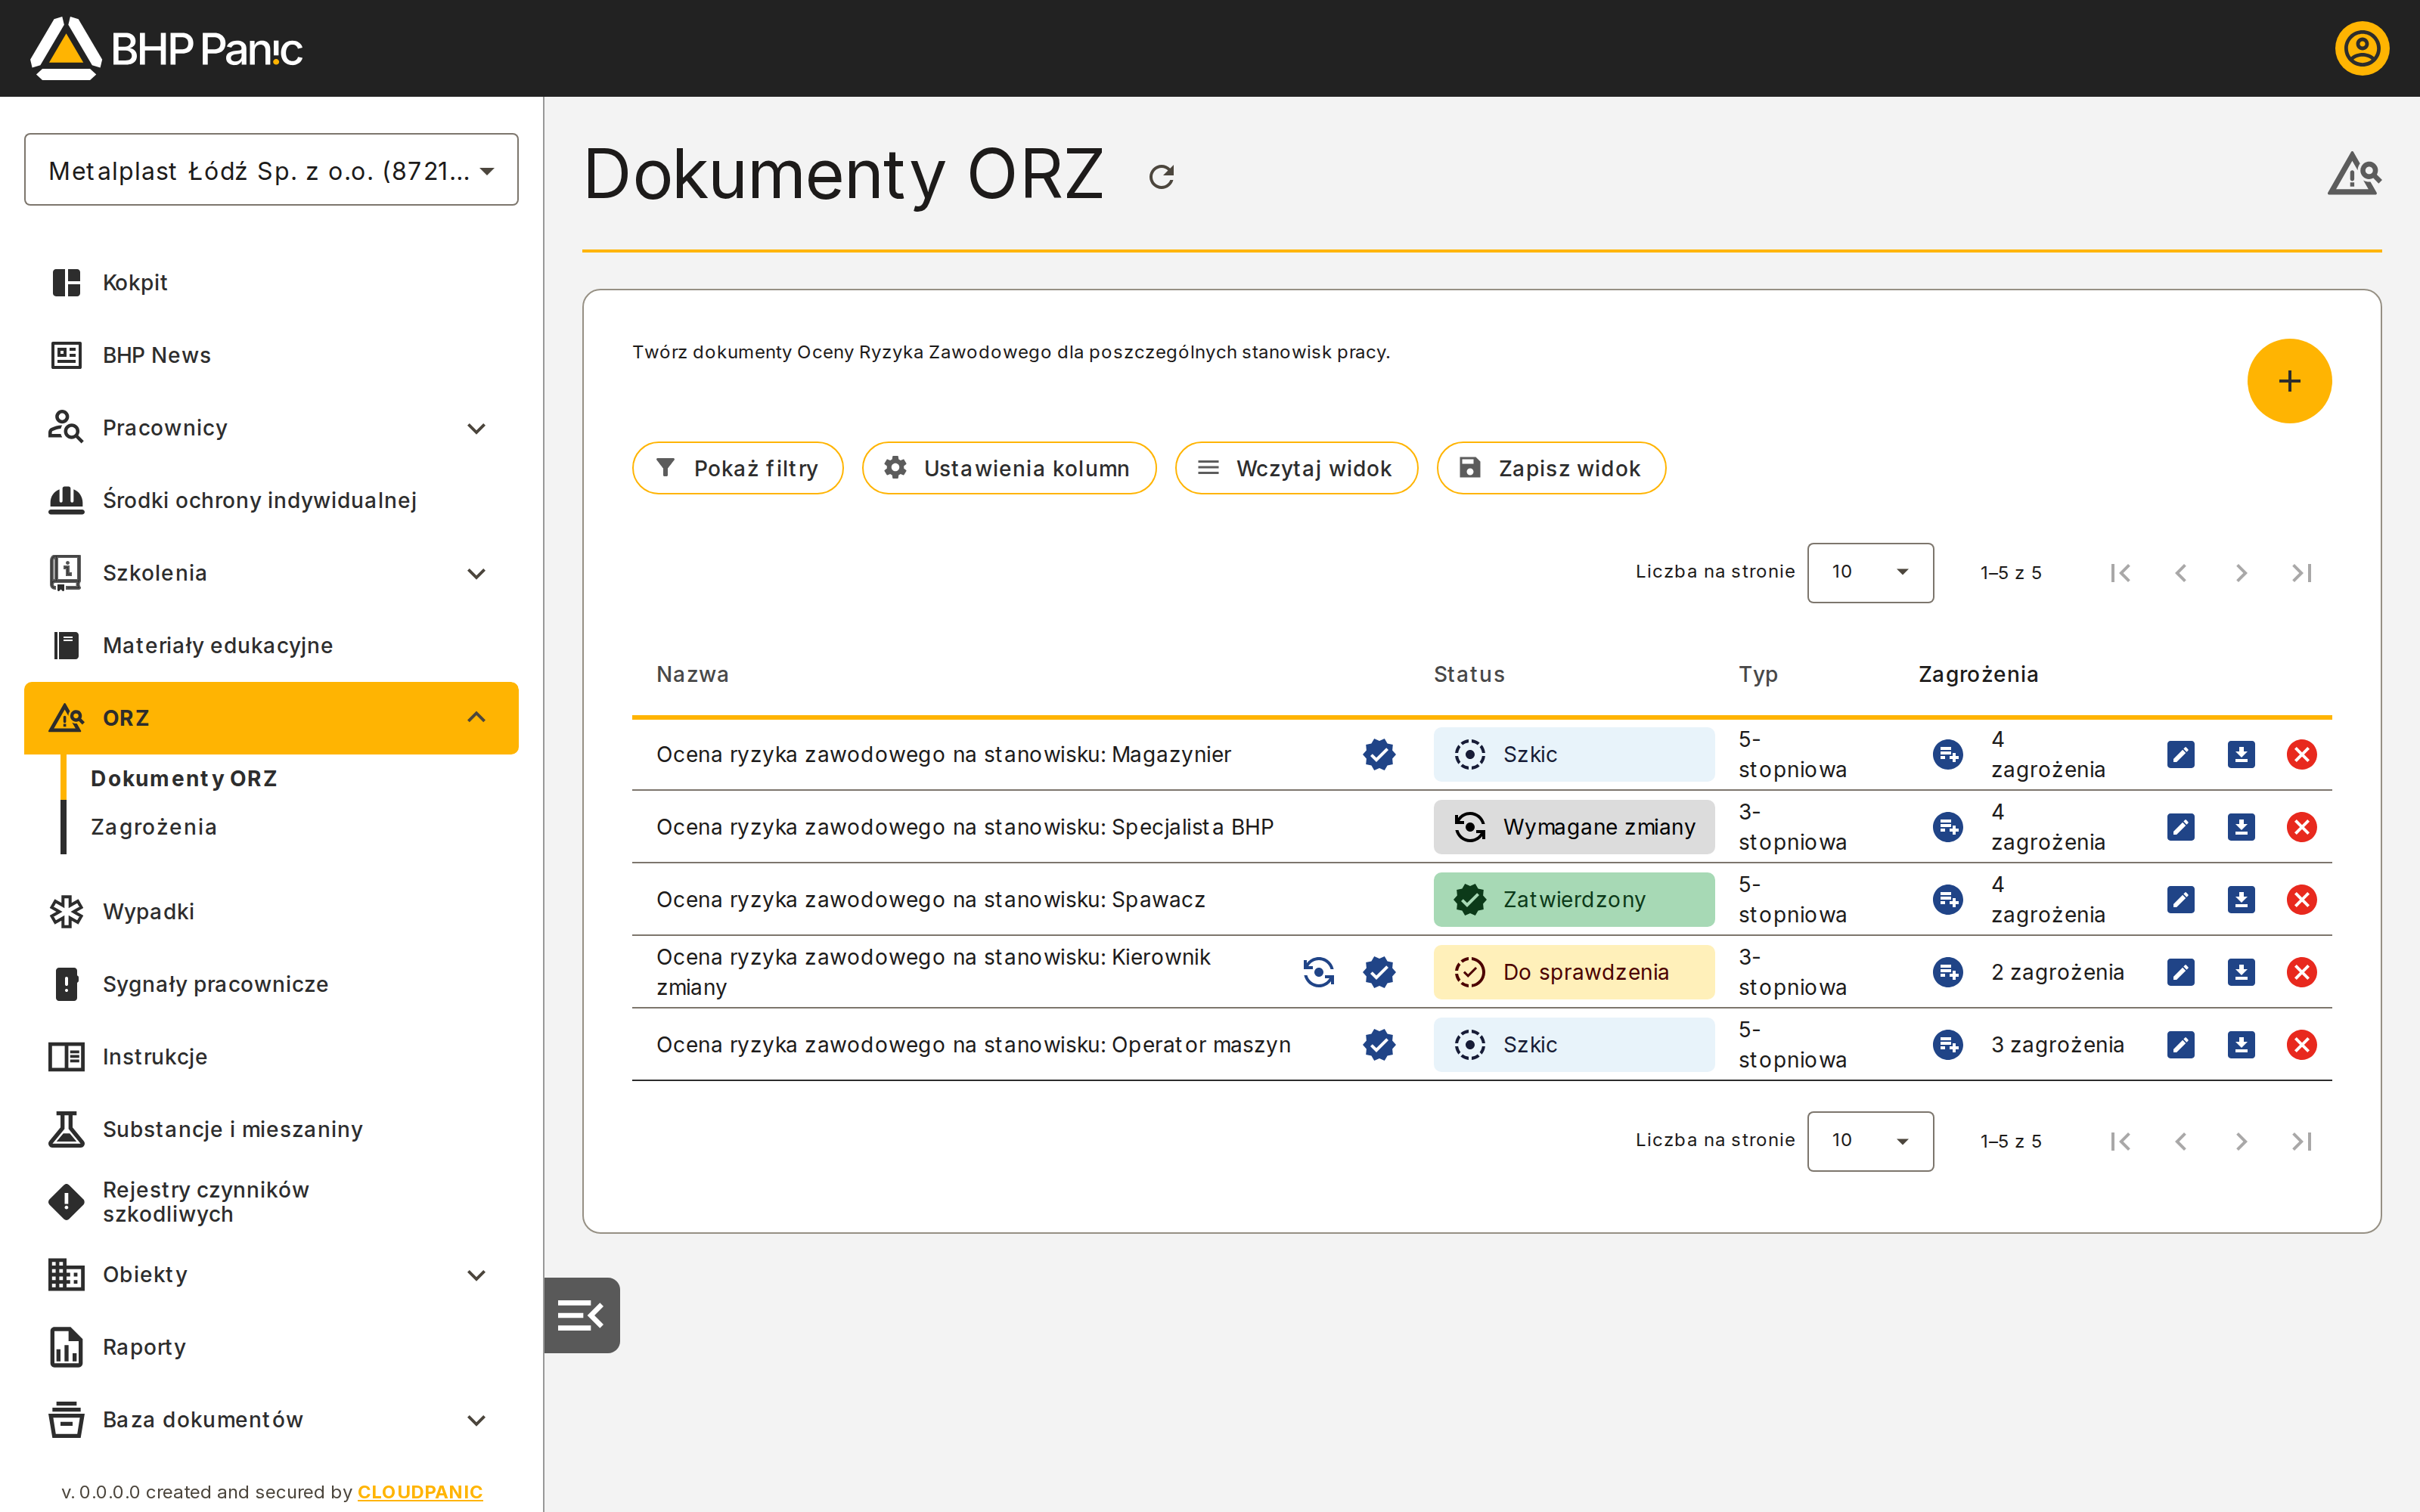
Task: Open Środki ochrony indywidualnej
Action: pyautogui.click(x=271, y=500)
